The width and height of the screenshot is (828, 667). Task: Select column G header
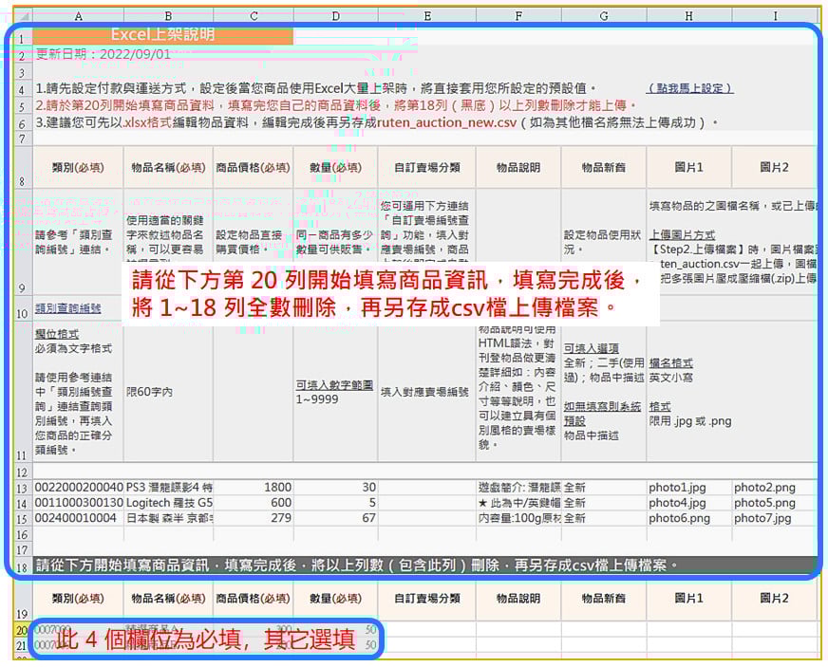603,16
